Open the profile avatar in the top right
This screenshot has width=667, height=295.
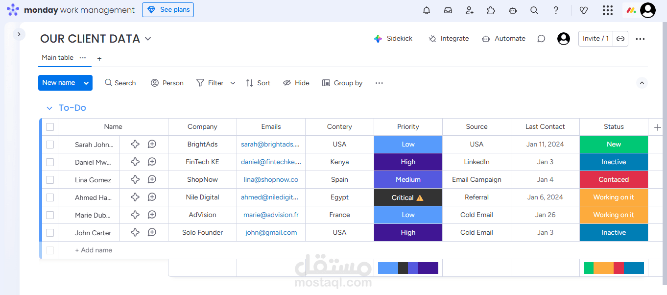tap(648, 10)
